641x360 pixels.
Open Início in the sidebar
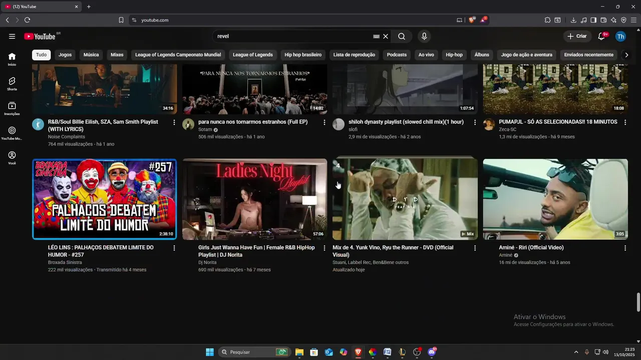12,59
